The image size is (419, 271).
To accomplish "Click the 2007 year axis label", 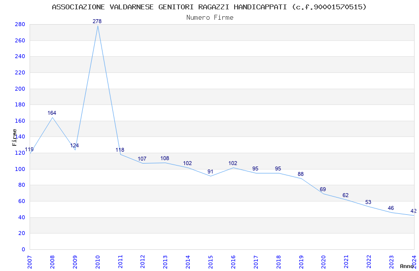I will click(x=30, y=262).
